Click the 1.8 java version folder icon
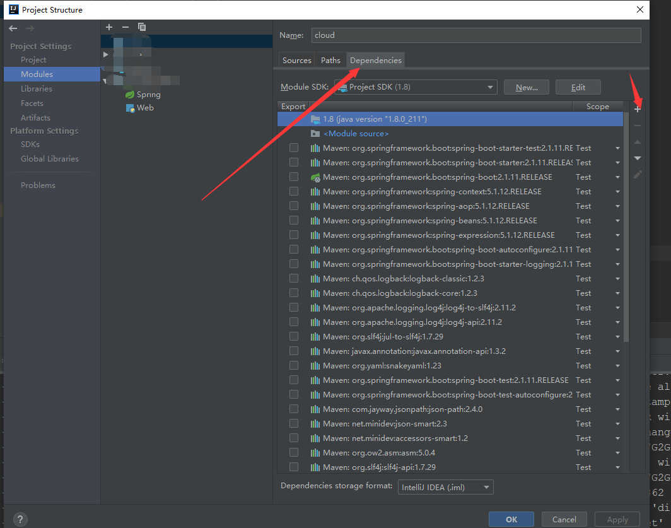 [315, 119]
